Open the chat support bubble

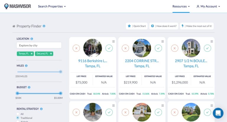(218, 113)
